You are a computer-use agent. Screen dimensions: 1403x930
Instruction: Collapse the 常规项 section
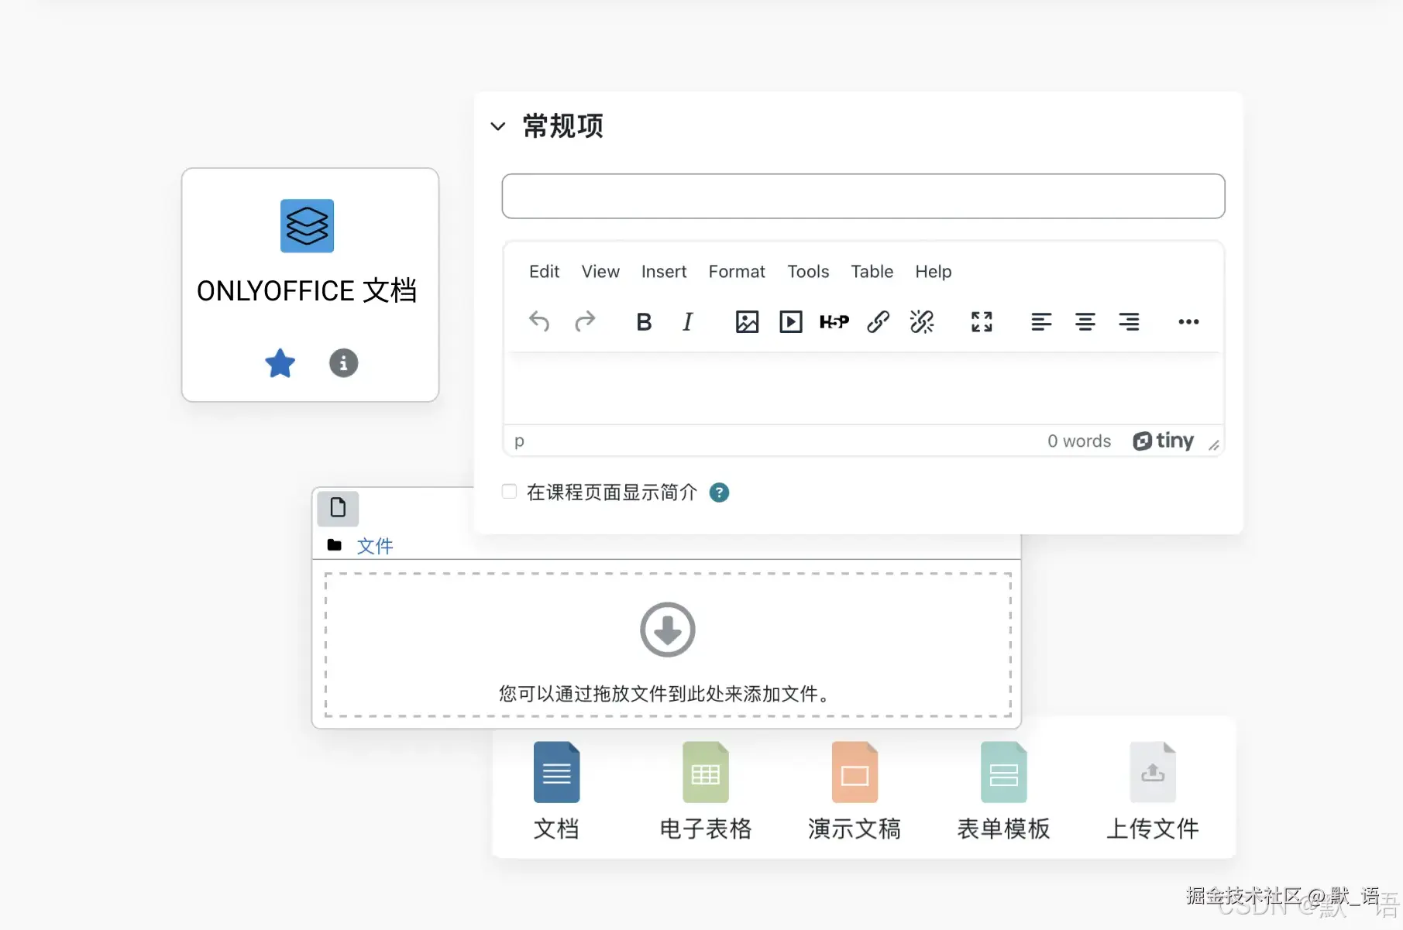tap(498, 126)
